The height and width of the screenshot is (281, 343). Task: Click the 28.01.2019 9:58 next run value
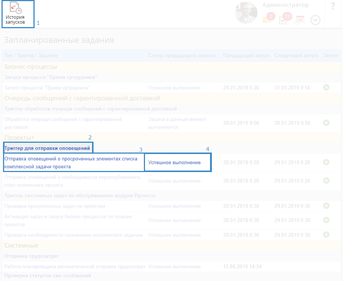coord(292,123)
